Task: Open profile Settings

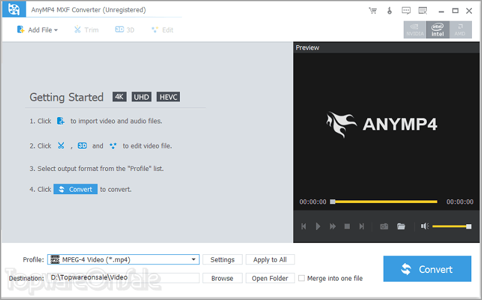Action: [x=223, y=259]
